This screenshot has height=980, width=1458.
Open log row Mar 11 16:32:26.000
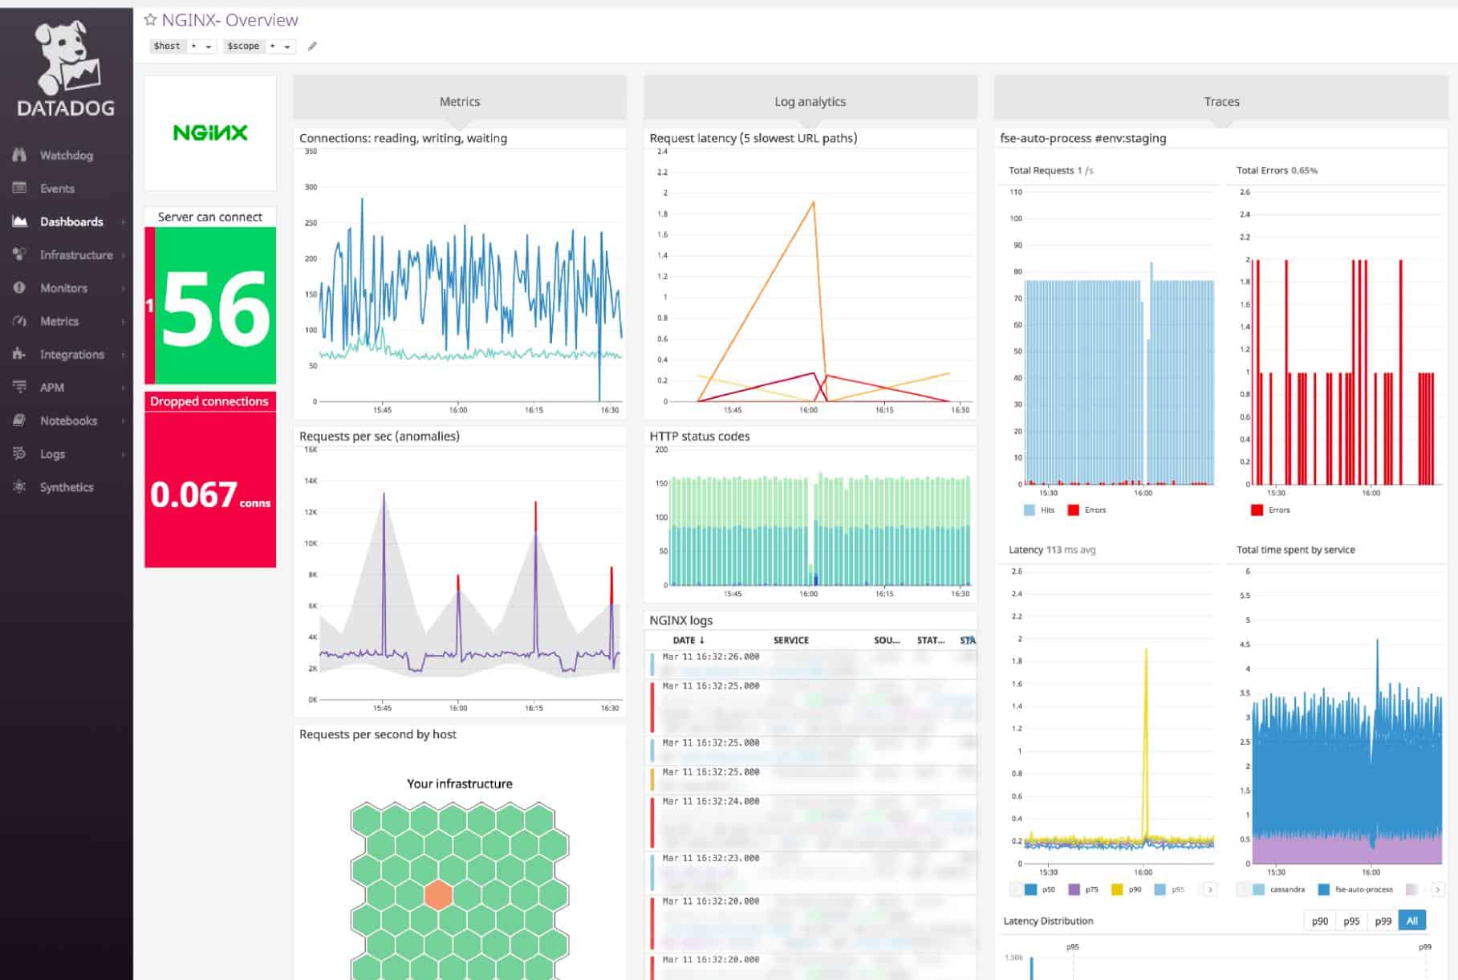click(811, 665)
